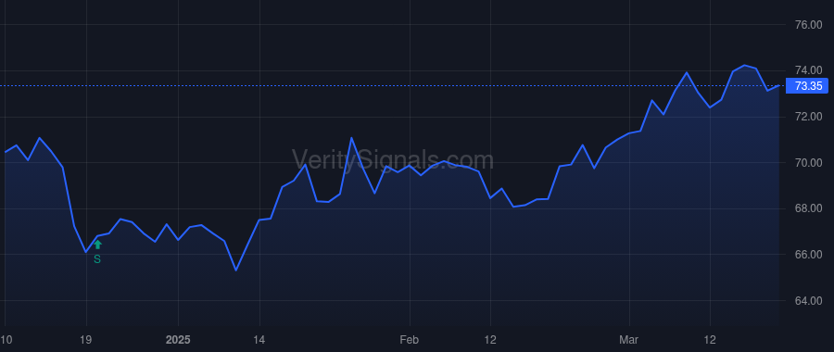834x352 pixels.
Task: Select the 73.35 current price label
Action: coord(807,85)
